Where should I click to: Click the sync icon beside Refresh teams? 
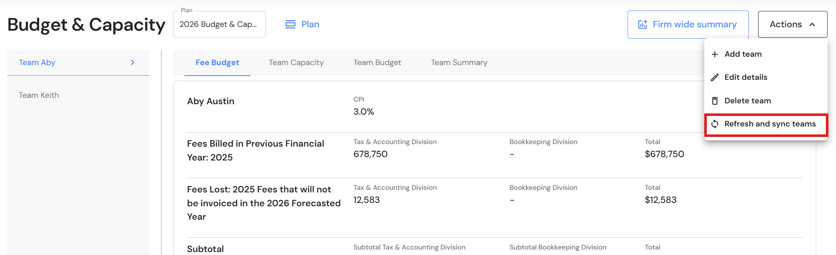coord(715,124)
